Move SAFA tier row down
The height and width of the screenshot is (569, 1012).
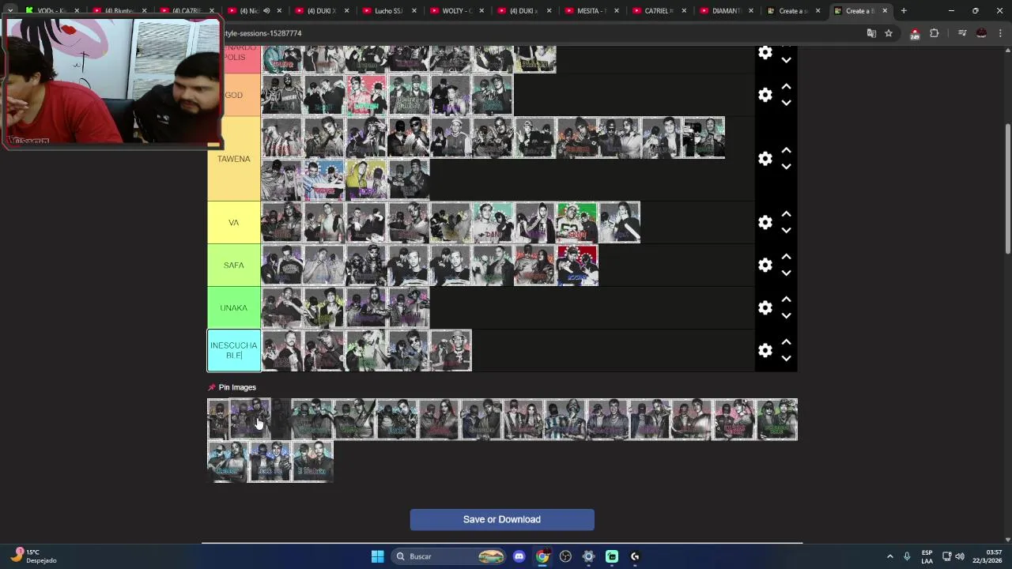[786, 273]
